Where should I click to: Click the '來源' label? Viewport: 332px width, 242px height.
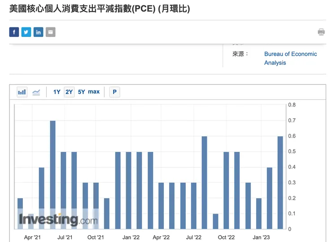coord(240,54)
